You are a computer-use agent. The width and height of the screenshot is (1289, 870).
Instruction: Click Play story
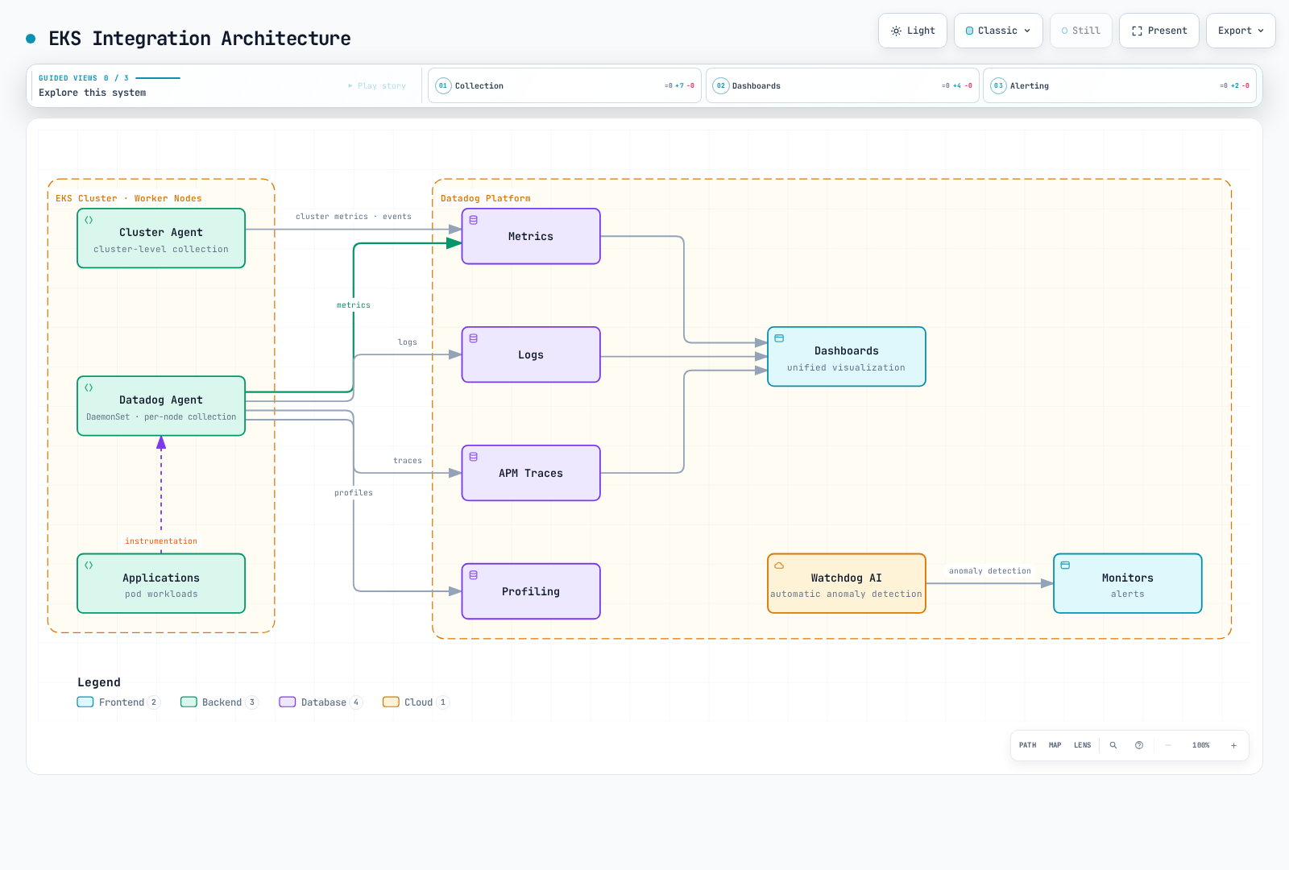377,85
